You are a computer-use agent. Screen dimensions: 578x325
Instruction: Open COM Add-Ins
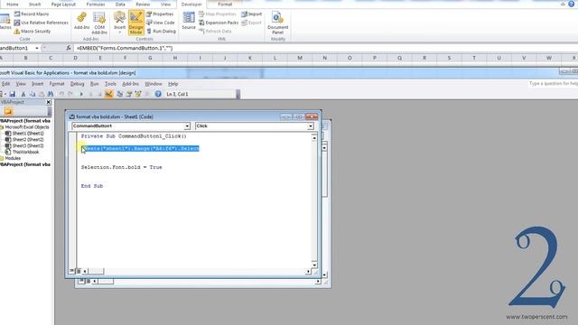(99, 23)
